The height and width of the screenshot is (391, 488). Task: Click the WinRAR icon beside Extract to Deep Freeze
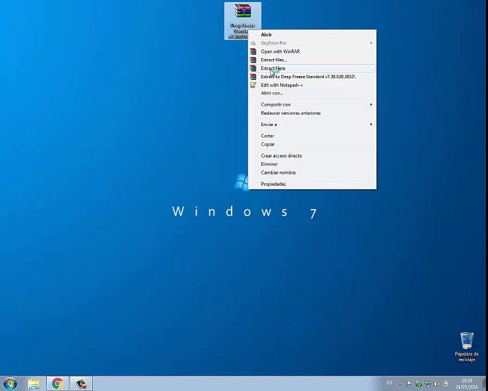click(253, 77)
